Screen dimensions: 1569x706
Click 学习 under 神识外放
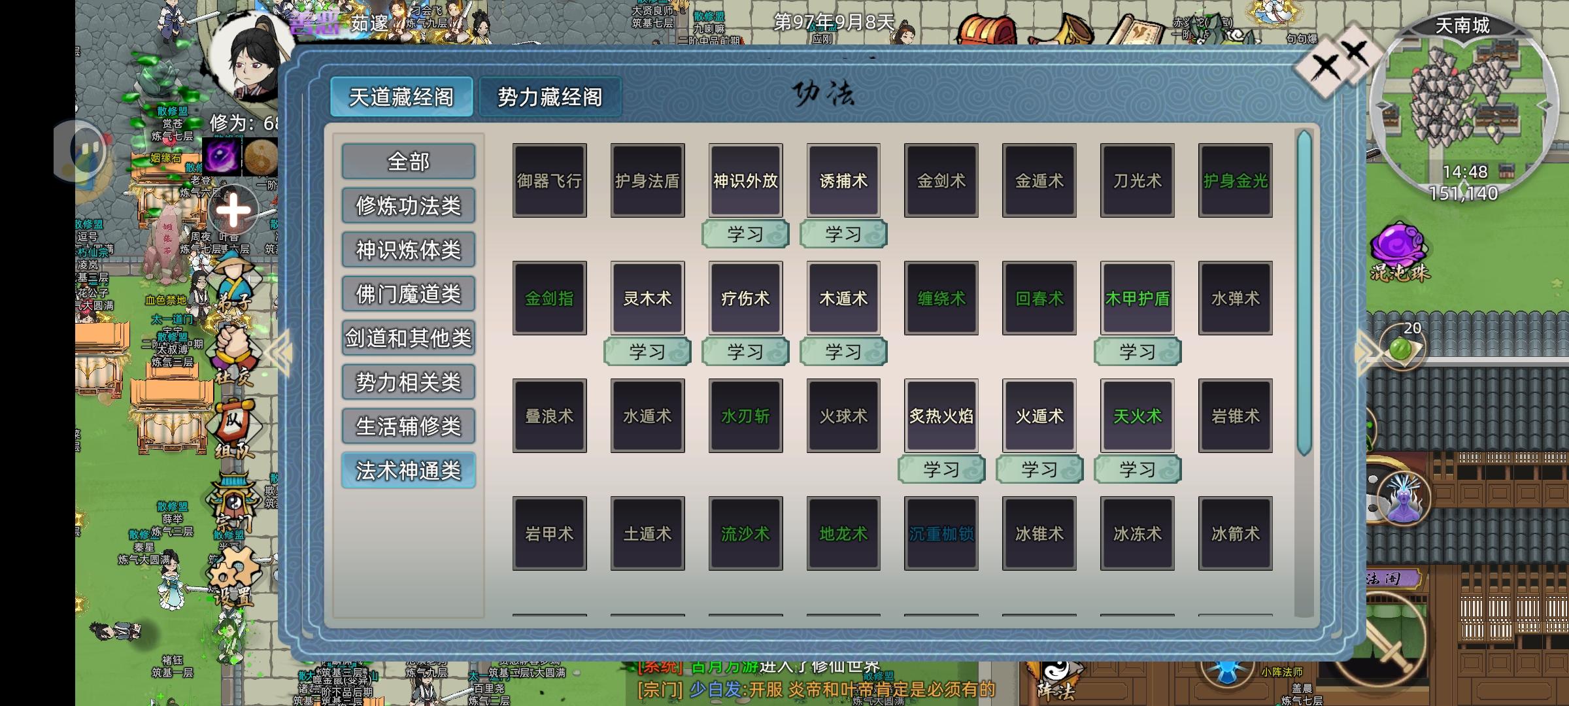tap(745, 234)
